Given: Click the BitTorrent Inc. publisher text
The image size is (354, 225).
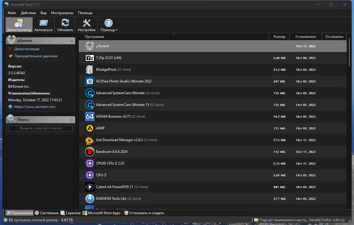Looking at the screenshot, I should point(19,87).
